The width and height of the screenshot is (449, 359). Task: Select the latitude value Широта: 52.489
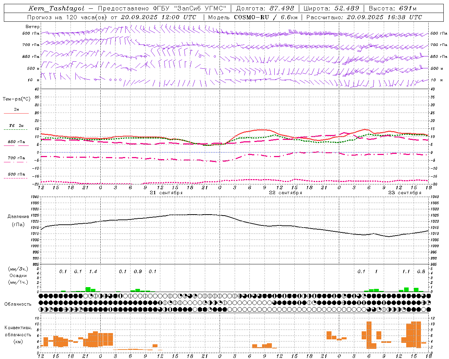tap(331, 8)
